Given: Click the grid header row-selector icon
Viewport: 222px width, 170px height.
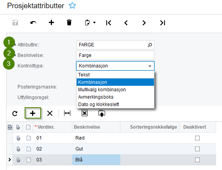Looking at the screenshot, I should (x=10, y=127).
